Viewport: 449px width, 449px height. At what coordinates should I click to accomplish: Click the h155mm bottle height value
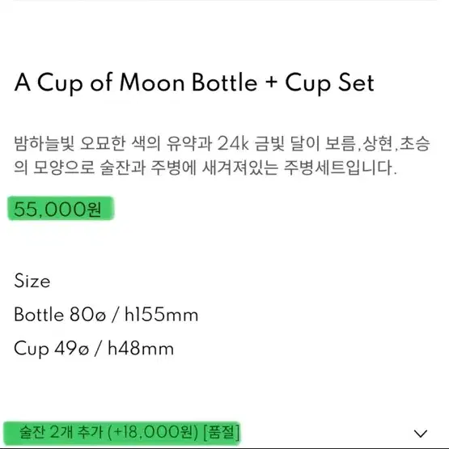pyautogui.click(x=161, y=315)
